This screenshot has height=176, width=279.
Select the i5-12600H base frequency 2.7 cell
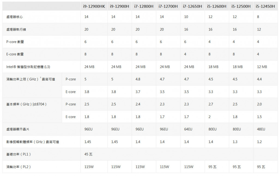[x=211, y=104]
